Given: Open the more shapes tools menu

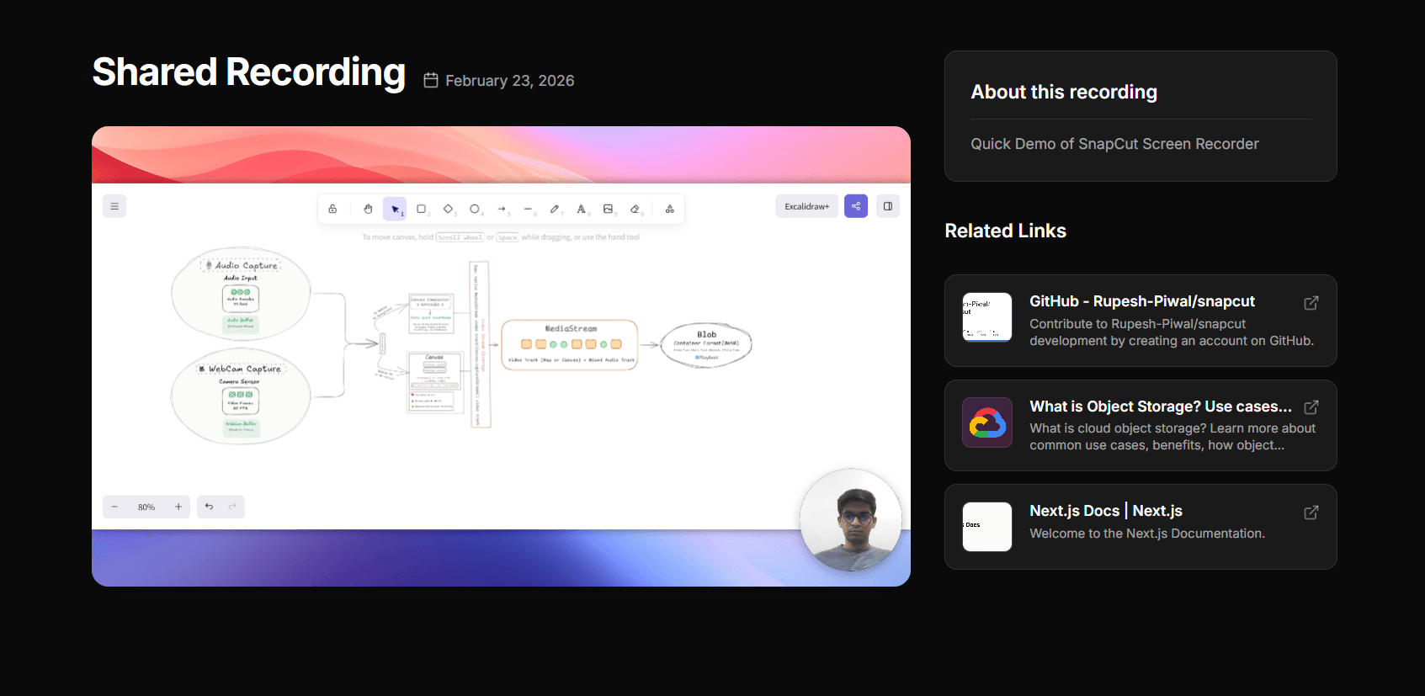Looking at the screenshot, I should [x=670, y=209].
